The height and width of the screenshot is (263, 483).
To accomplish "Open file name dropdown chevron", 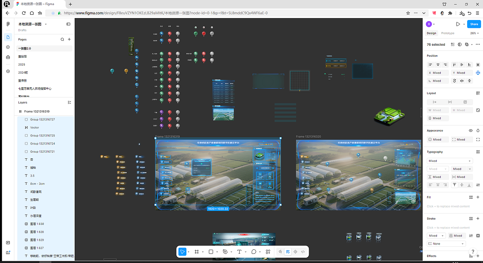I will tap(46, 24).
